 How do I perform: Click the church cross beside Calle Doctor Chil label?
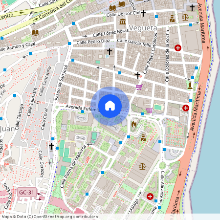click(x=143, y=13)
